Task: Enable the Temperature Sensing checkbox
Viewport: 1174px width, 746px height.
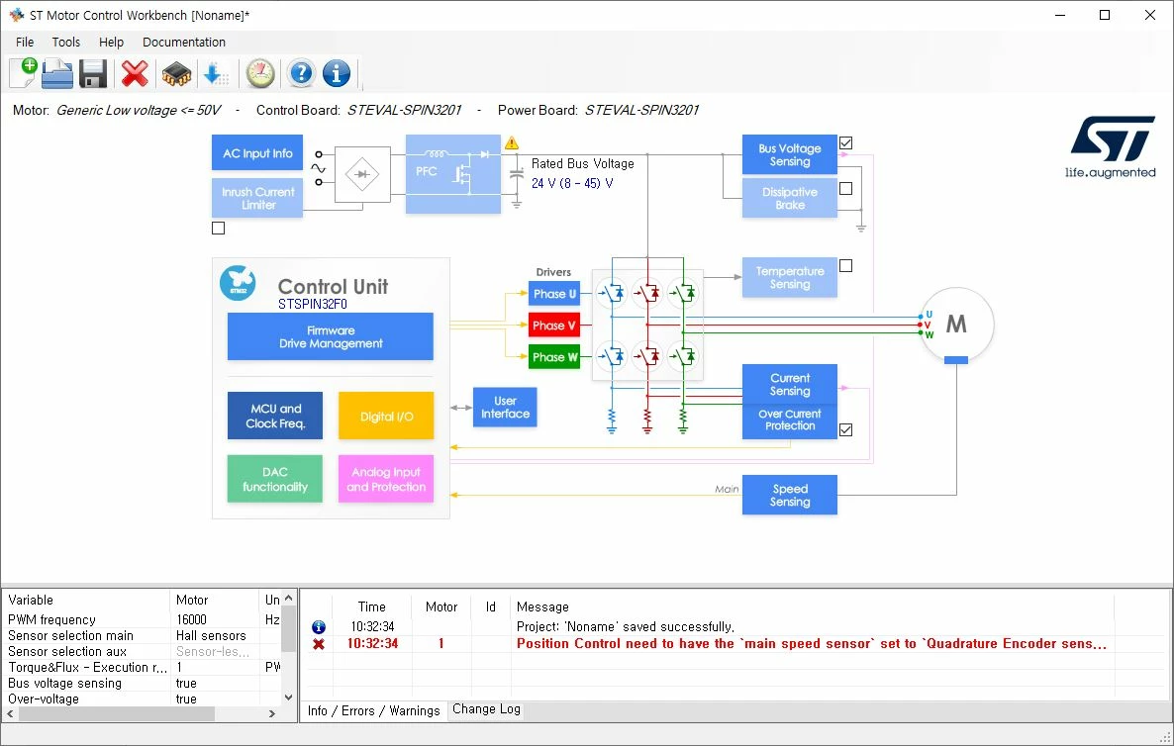Action: pyautogui.click(x=846, y=265)
